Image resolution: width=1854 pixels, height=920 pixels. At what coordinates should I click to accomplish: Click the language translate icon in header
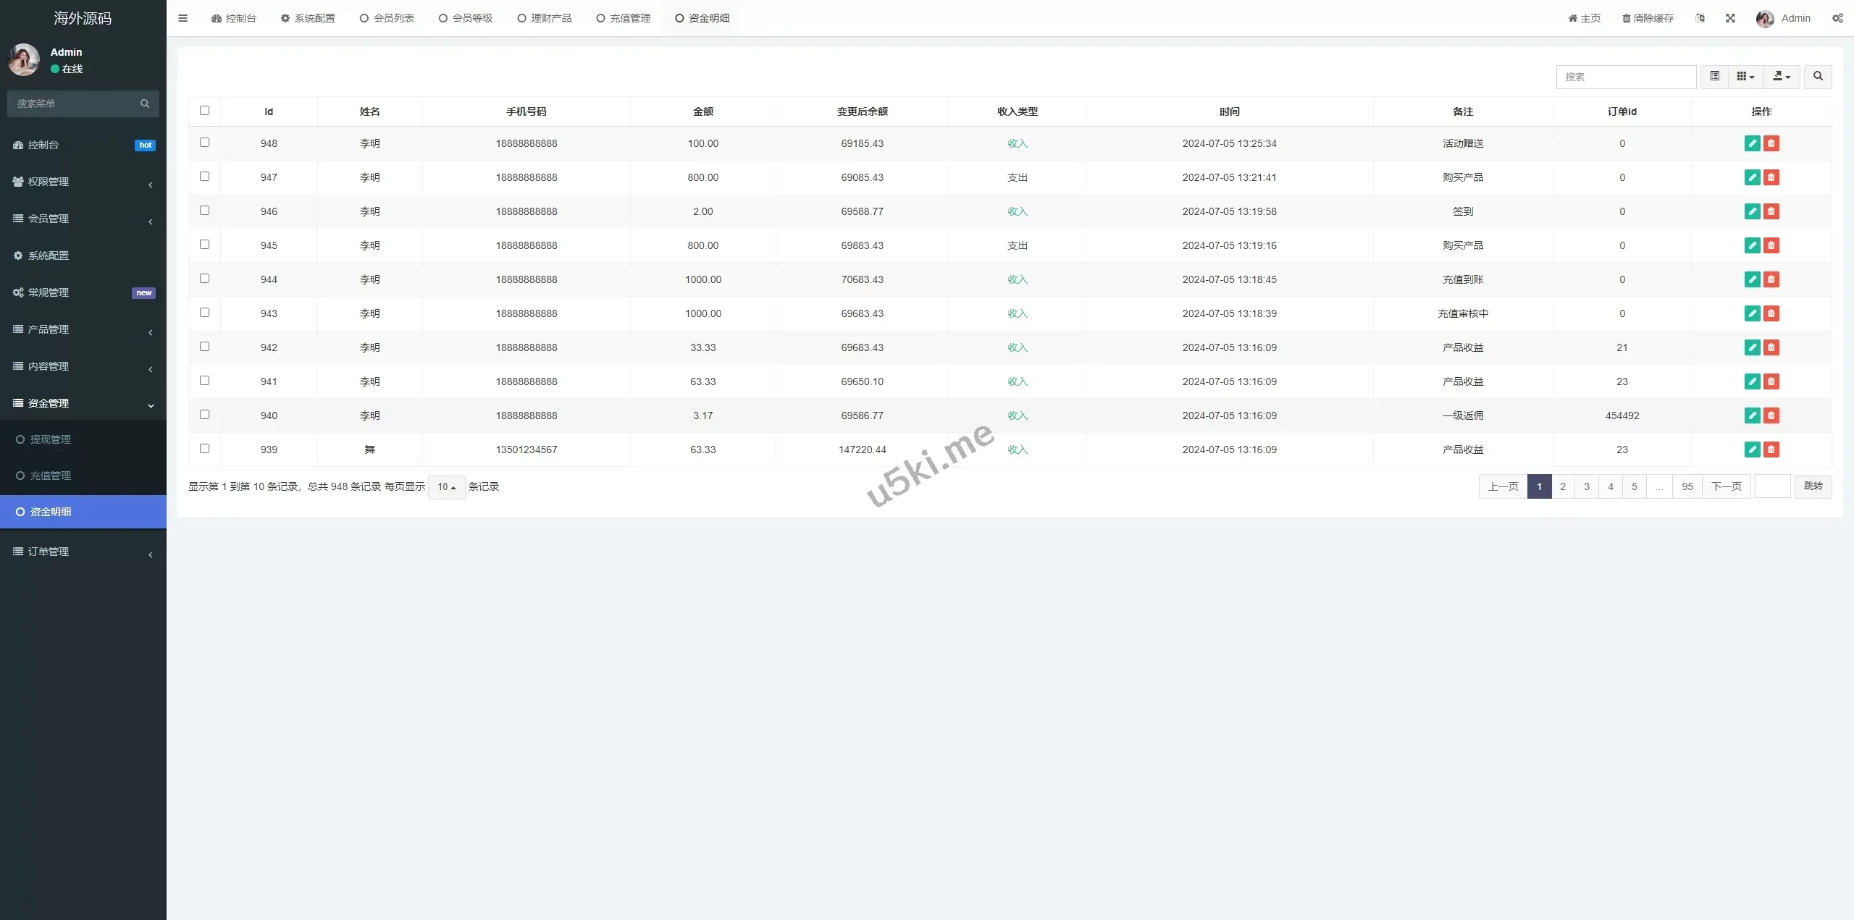(x=1700, y=18)
